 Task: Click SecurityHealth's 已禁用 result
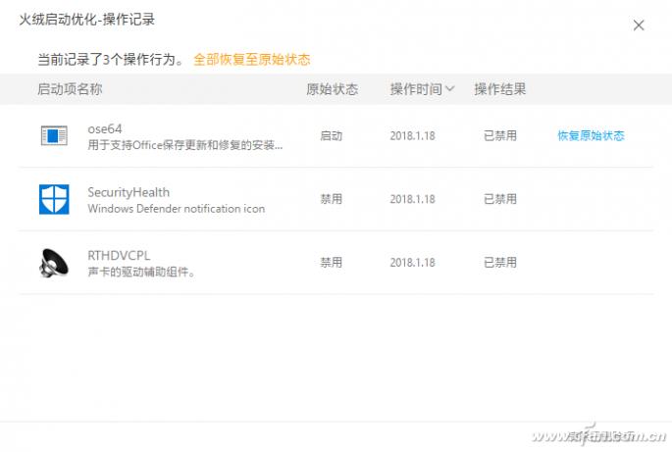coord(500,199)
